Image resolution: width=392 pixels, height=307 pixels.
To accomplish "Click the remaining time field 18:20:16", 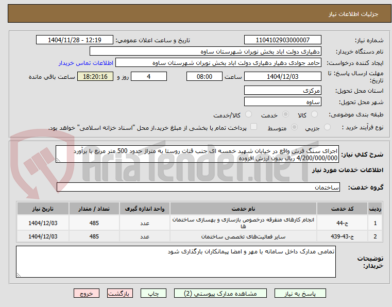I will (95, 77).
